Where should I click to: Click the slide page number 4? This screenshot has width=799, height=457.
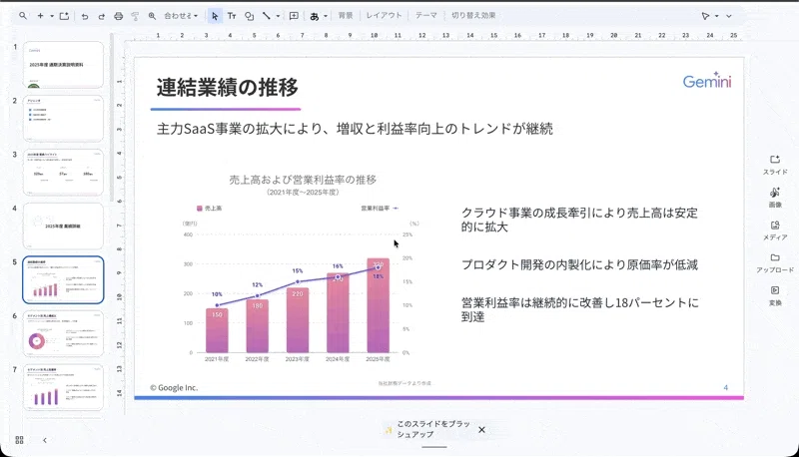(x=726, y=387)
